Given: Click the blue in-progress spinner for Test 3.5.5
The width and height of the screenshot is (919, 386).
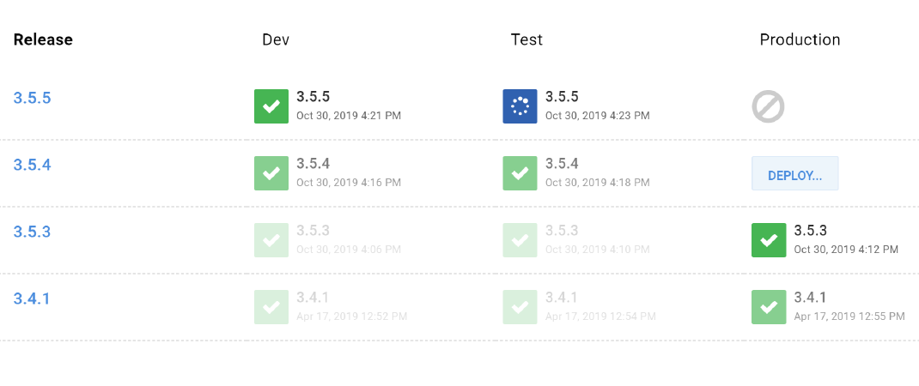Looking at the screenshot, I should (x=520, y=106).
